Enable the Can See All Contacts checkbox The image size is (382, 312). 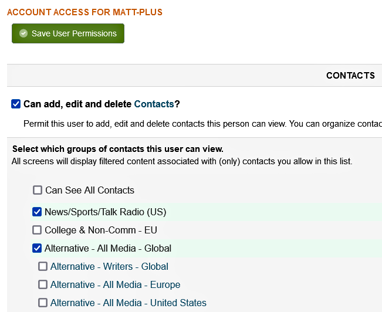point(38,190)
